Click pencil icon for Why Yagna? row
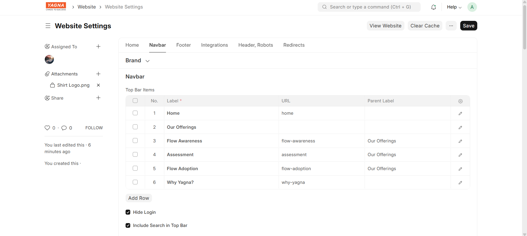Viewport: 527px width, 236px height. pos(460,182)
